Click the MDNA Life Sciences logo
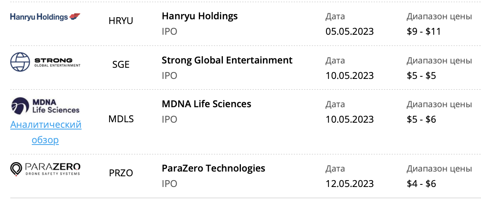This screenshot has height=199, width=481. click(46, 106)
